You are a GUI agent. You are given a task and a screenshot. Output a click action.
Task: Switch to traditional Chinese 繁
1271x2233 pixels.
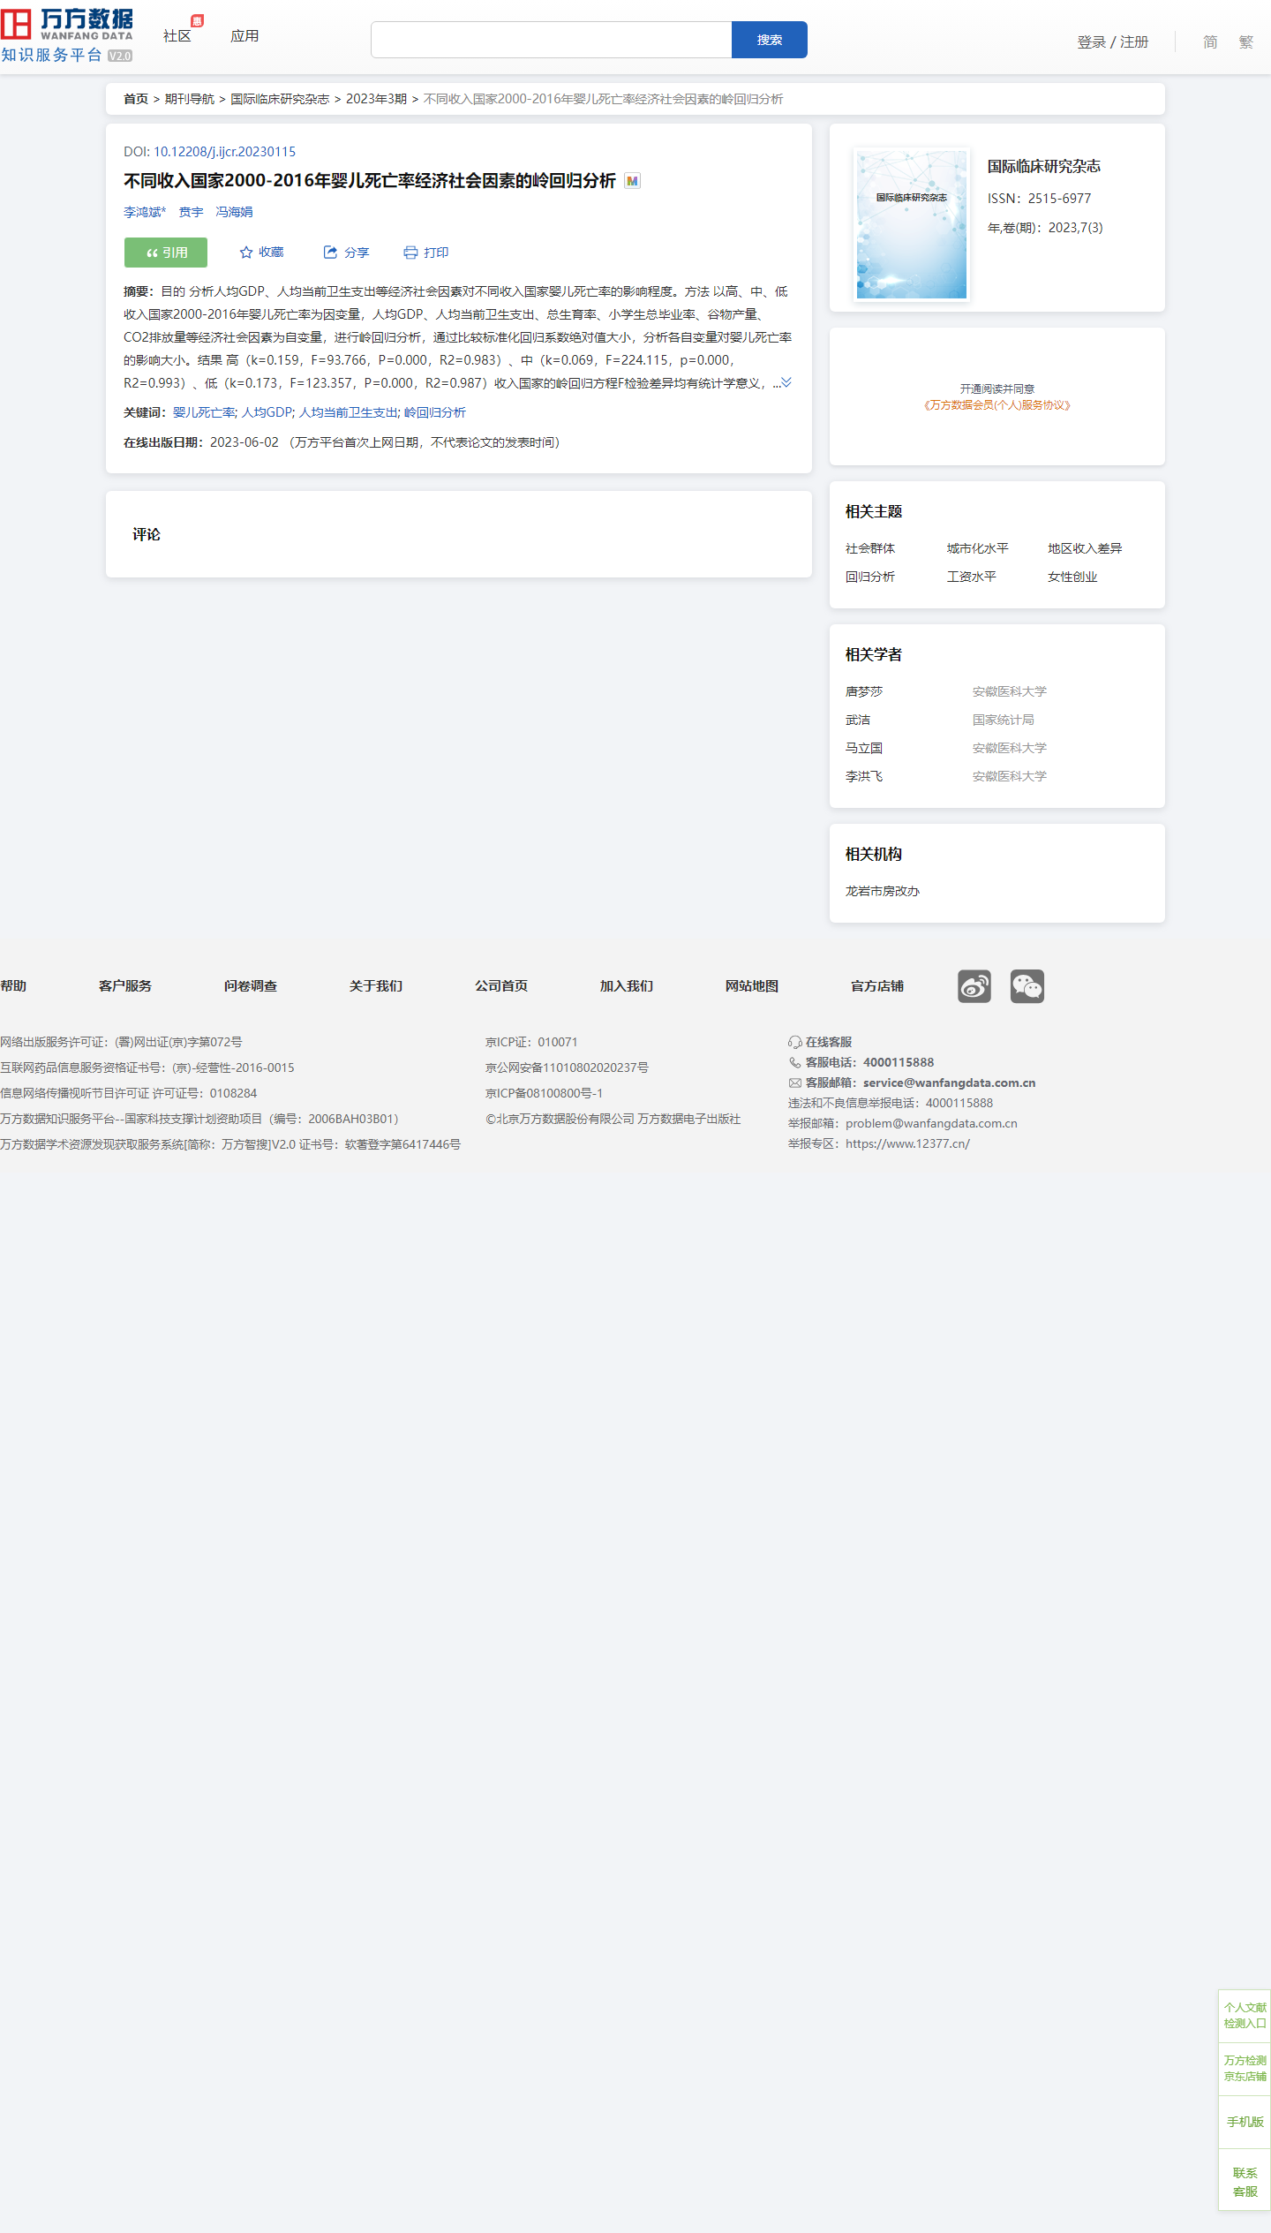[1245, 41]
